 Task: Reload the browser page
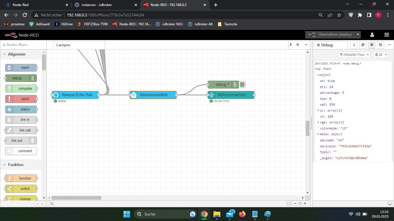pos(25,15)
